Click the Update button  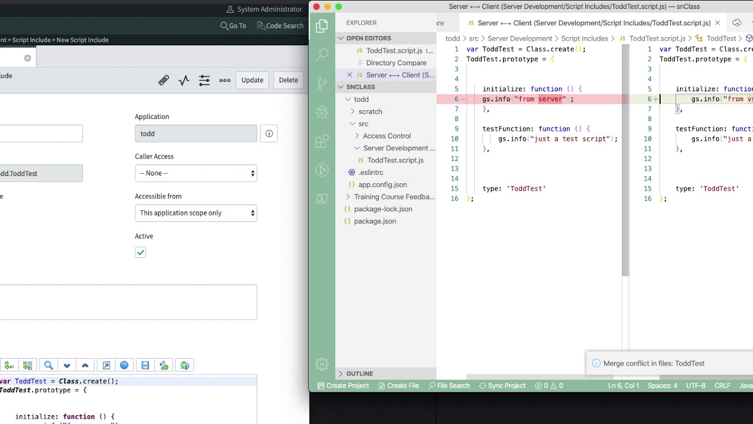[x=252, y=80]
